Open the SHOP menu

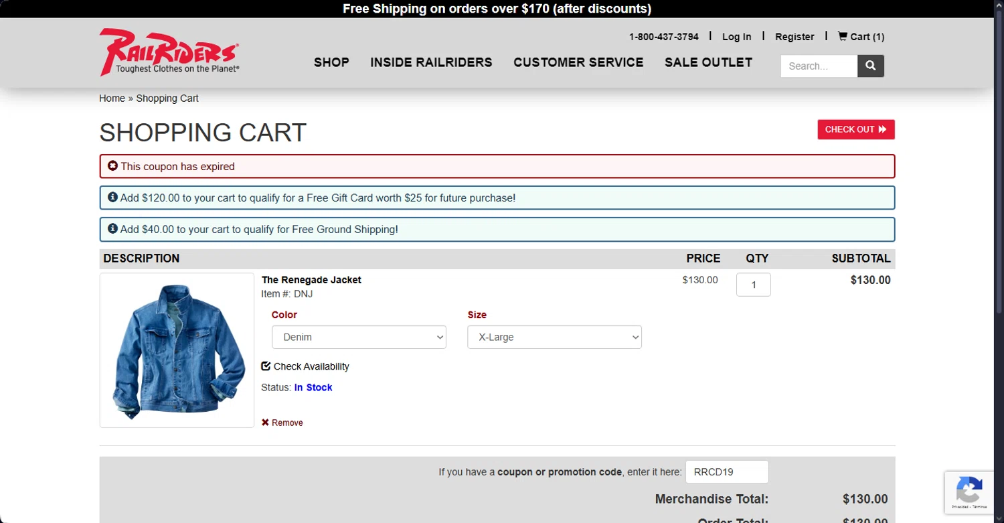[x=331, y=62]
